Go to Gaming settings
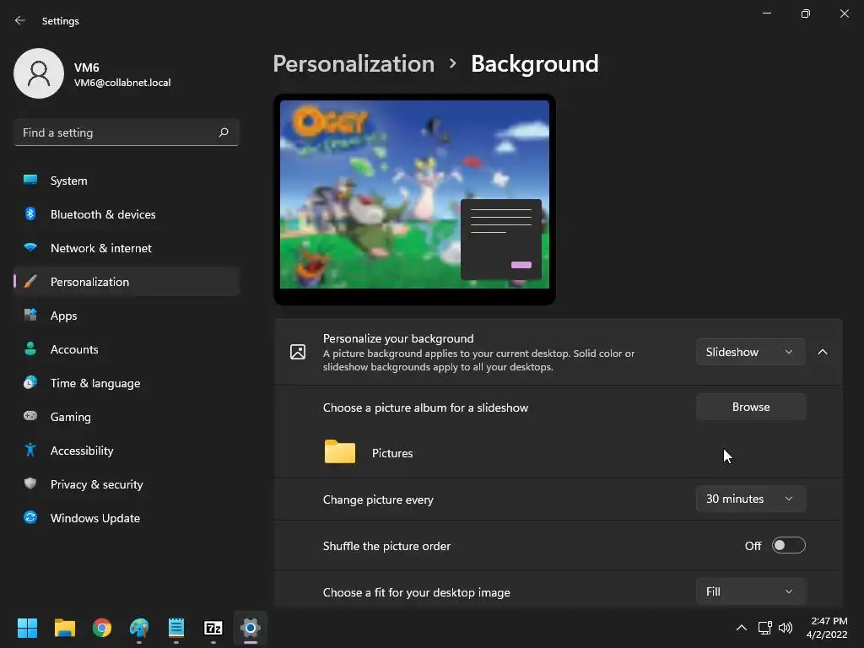The width and height of the screenshot is (864, 648). point(127,417)
